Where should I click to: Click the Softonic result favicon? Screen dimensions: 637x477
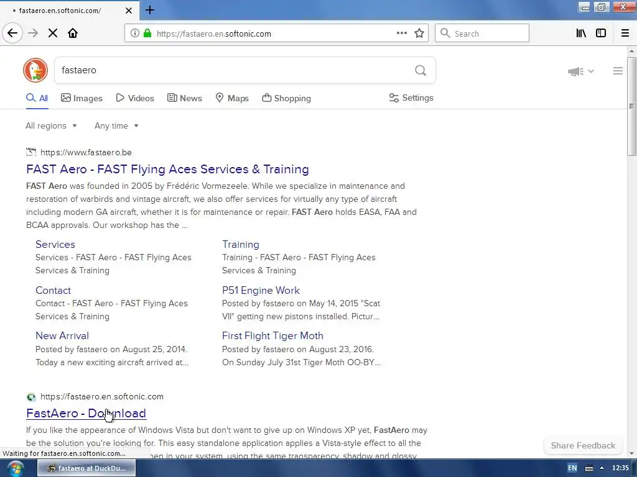coord(31,397)
